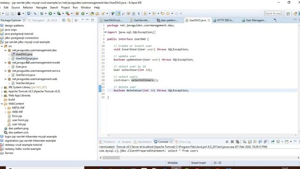Open Package Explorer View Menu triangle
This screenshot has height=169, width=300.
point(82,20)
